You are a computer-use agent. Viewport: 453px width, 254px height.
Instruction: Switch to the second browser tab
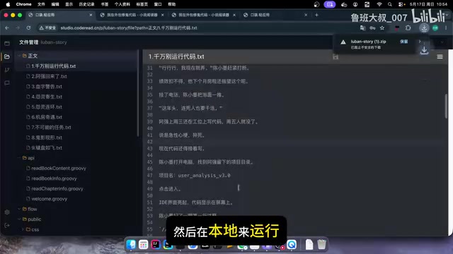click(x=132, y=15)
